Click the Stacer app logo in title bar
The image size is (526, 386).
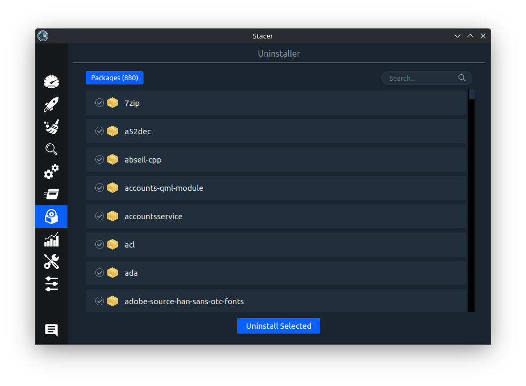[x=43, y=36]
